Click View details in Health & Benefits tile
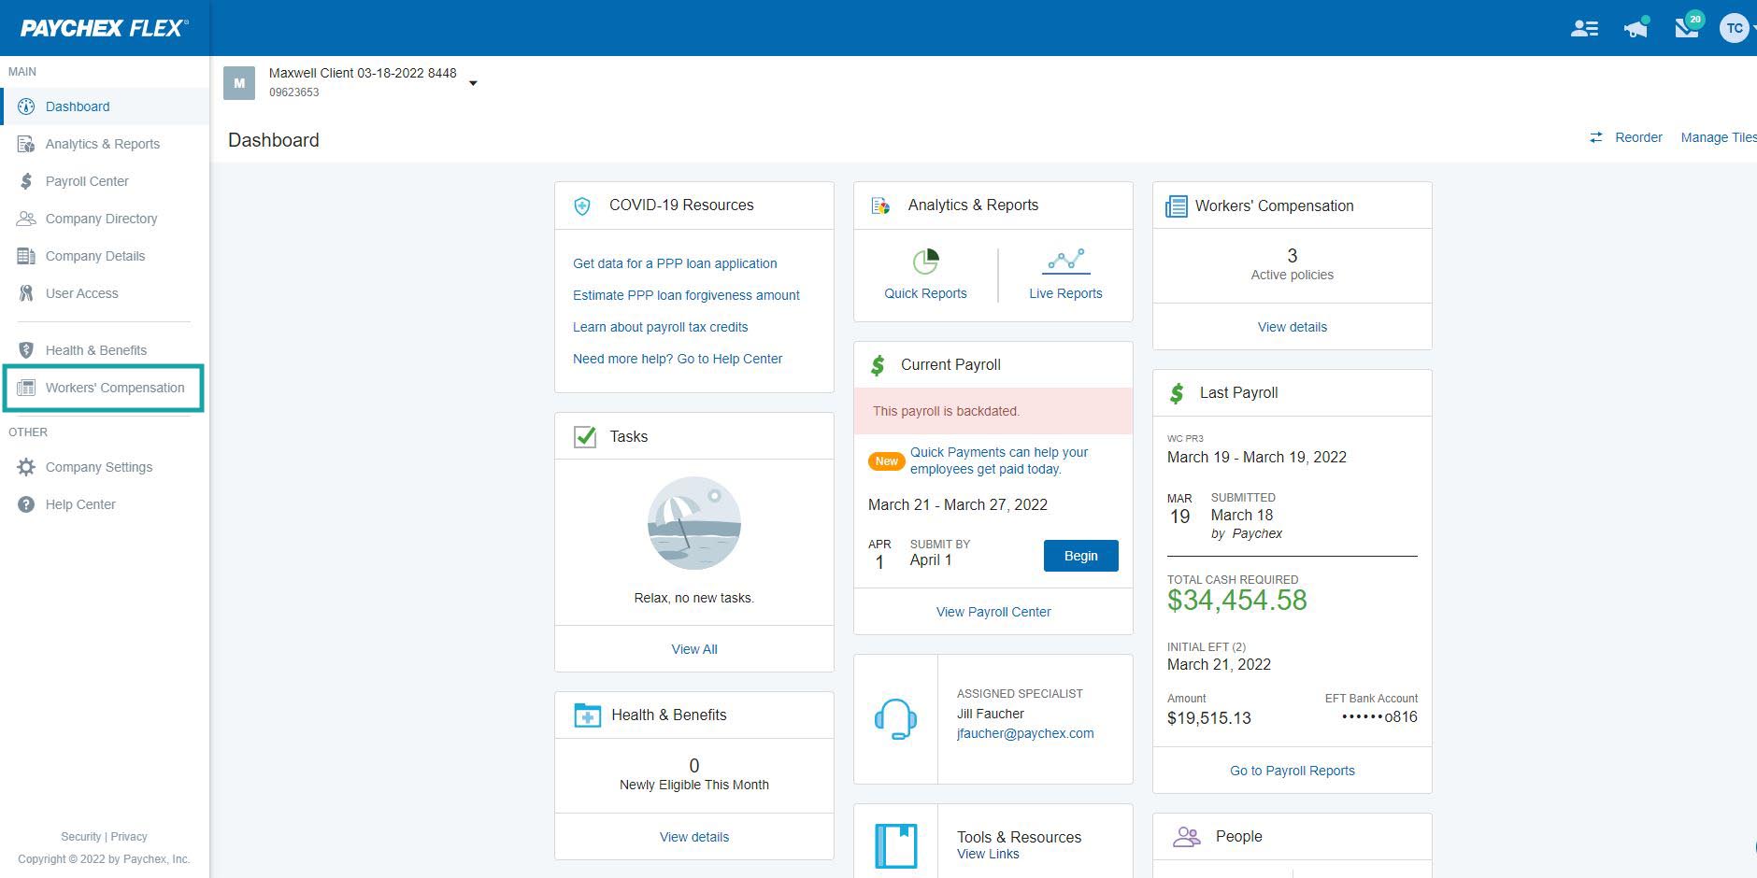Viewport: 1757px width, 878px height. tap(694, 837)
